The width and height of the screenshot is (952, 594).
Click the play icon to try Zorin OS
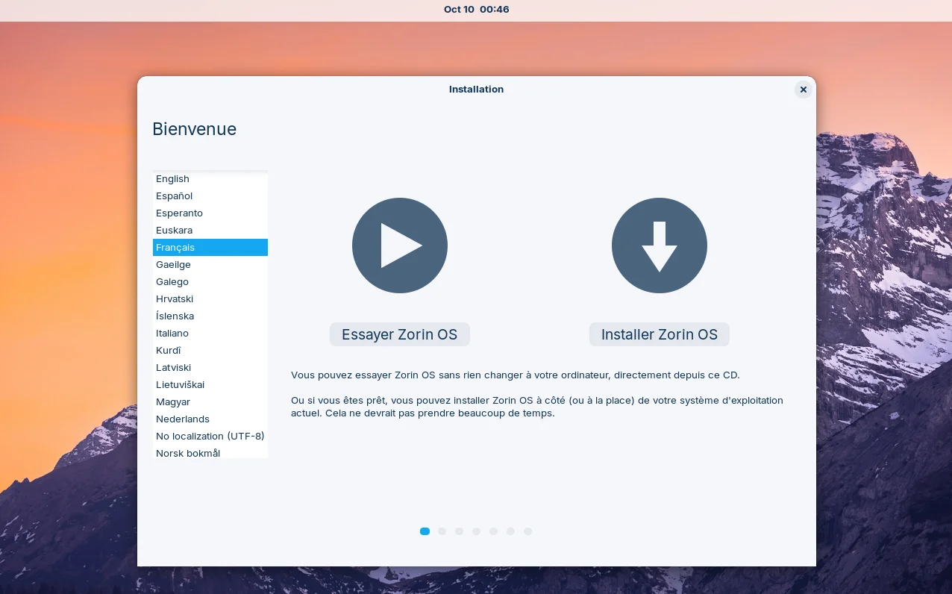[x=399, y=246]
